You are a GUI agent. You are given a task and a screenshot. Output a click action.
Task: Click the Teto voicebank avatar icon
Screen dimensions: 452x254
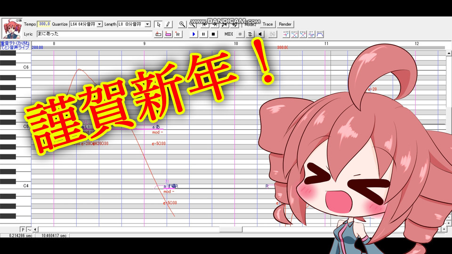[11, 29]
